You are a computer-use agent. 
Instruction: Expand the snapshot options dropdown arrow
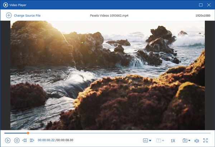(x=190, y=141)
